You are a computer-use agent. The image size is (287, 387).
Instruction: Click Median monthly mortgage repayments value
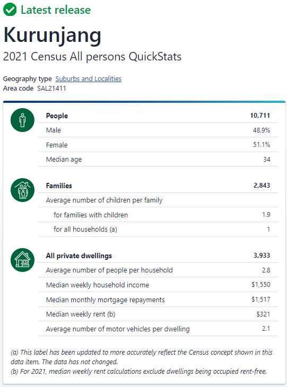coord(261,300)
